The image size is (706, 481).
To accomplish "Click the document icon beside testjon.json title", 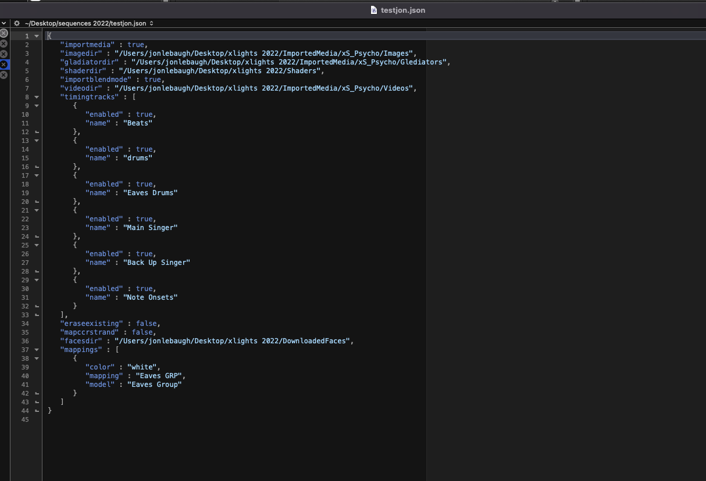I will (373, 10).
